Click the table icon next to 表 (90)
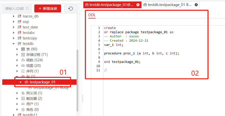Screen dimensions: 225x116 (x=23, y=49)
